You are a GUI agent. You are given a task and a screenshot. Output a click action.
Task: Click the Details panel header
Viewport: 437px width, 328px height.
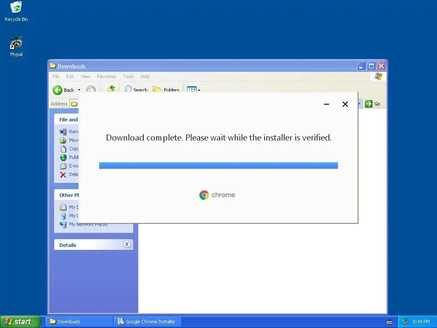93,245
